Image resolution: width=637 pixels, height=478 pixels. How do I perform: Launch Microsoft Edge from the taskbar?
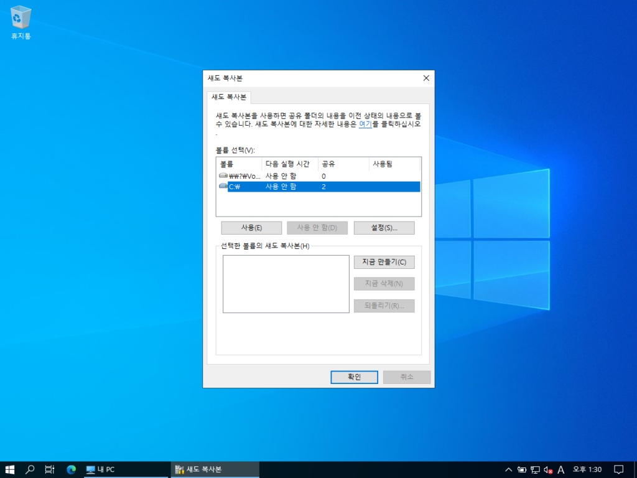(x=70, y=469)
